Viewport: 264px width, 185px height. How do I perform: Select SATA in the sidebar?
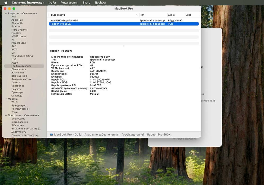(14, 49)
